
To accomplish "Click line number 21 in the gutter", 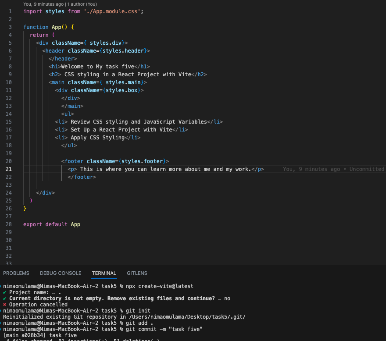I will click(x=9, y=169).
